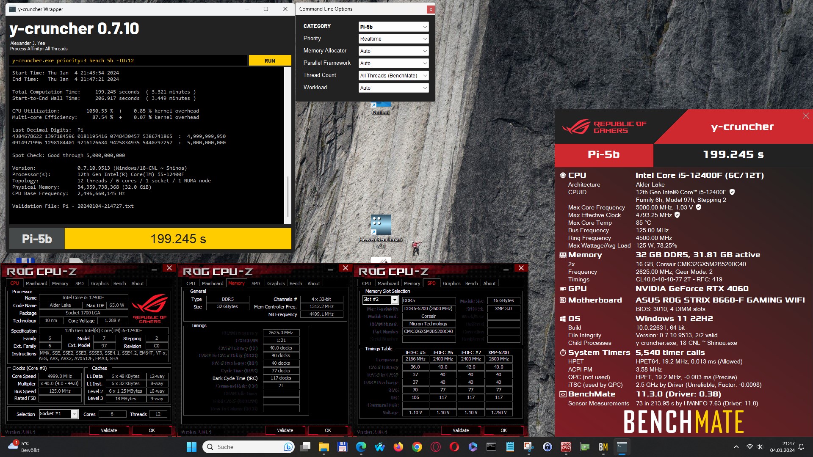Viewport: 813px width, 457px height.
Task: Click the Core Speed 4999.0 MHz value
Action: 60,376
